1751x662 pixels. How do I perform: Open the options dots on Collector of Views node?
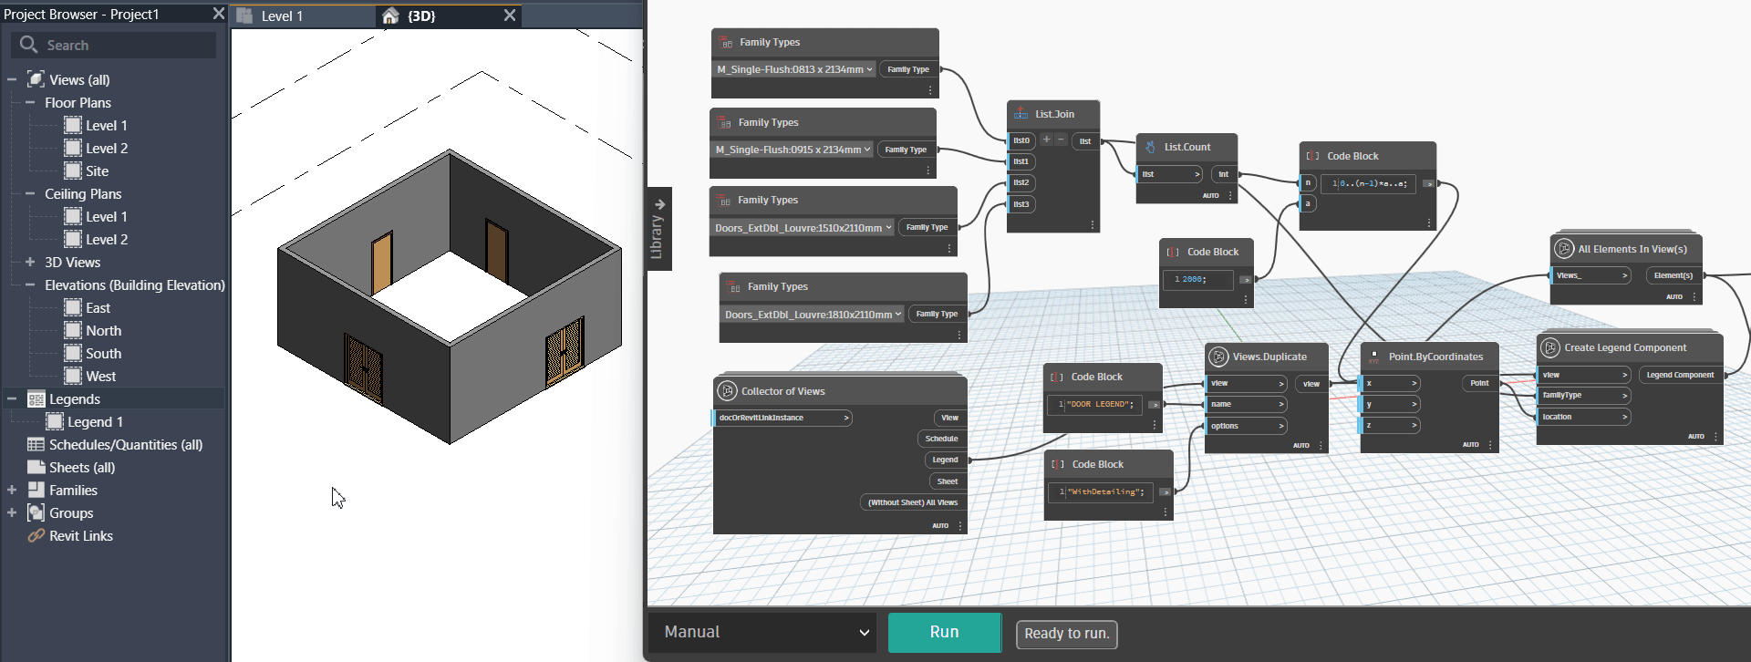960,525
